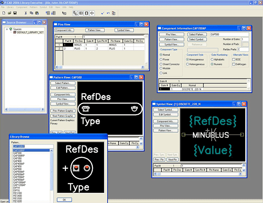This screenshot has height=203, width=263.
Task: Click the New file toolbar icon
Action: (x=4, y=13)
